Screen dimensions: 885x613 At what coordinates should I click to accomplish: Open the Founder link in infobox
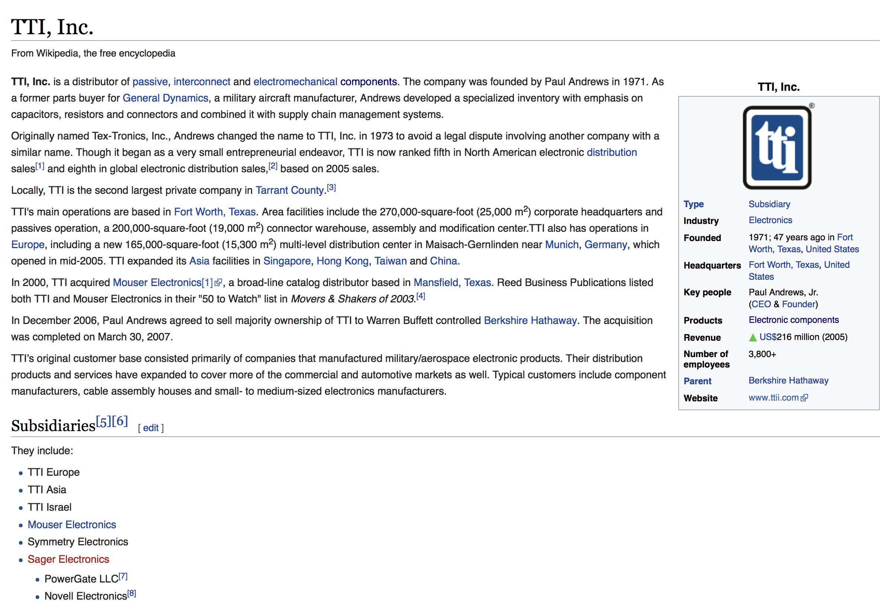(x=798, y=305)
